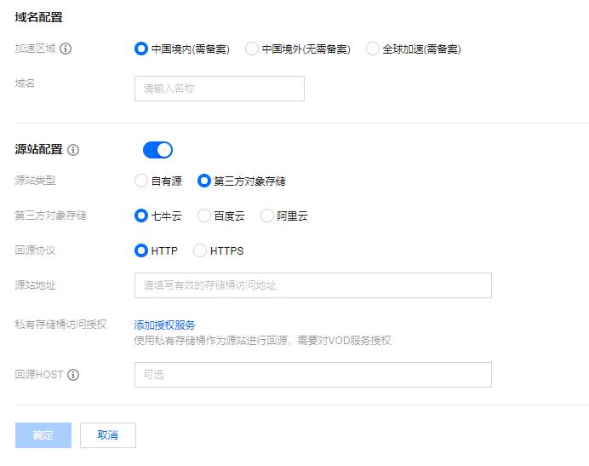
Task: Toggle the 源站配置 switch off
Action: [157, 150]
